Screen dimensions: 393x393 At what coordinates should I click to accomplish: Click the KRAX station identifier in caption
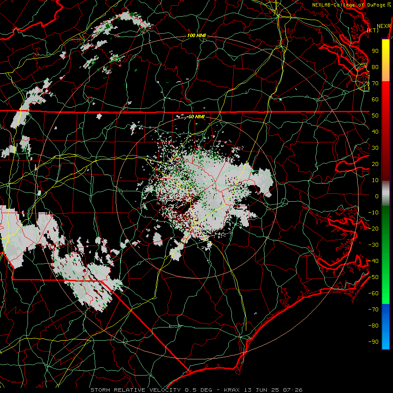[x=232, y=390]
